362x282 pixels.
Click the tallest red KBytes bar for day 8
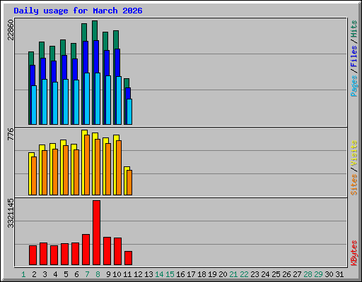pos(96,233)
